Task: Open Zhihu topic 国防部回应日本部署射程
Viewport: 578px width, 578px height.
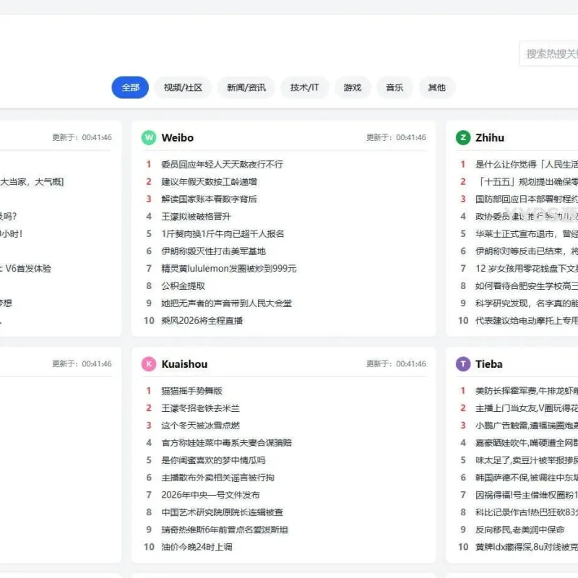Action: (x=527, y=199)
